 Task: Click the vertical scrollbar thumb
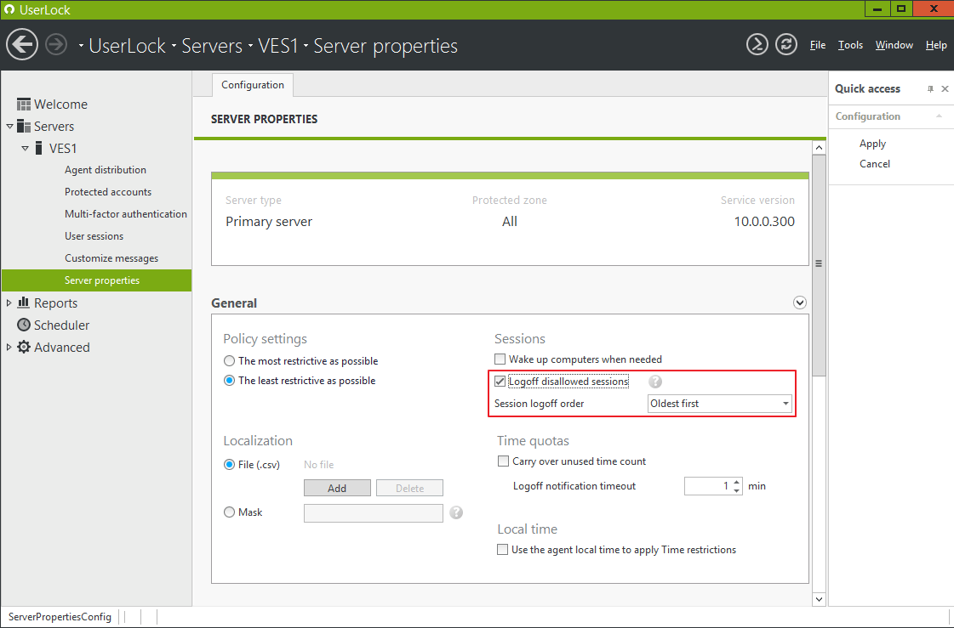tap(819, 265)
